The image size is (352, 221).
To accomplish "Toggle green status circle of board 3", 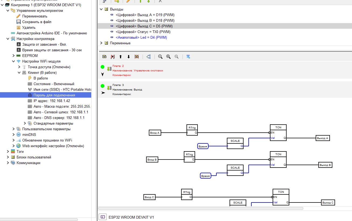I will (x=103, y=86).
